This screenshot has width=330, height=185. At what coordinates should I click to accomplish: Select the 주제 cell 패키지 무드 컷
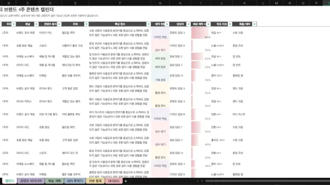tap(70, 153)
